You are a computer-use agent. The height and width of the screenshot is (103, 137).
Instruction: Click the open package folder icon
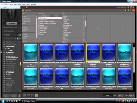point(19,96)
